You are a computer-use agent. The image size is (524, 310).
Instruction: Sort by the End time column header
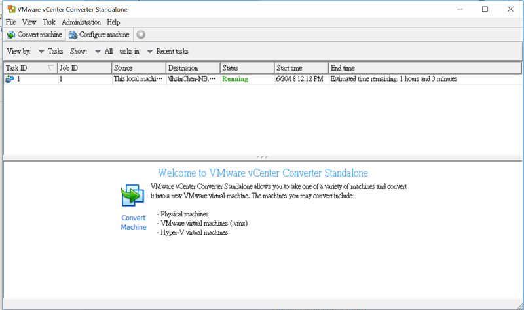point(425,68)
